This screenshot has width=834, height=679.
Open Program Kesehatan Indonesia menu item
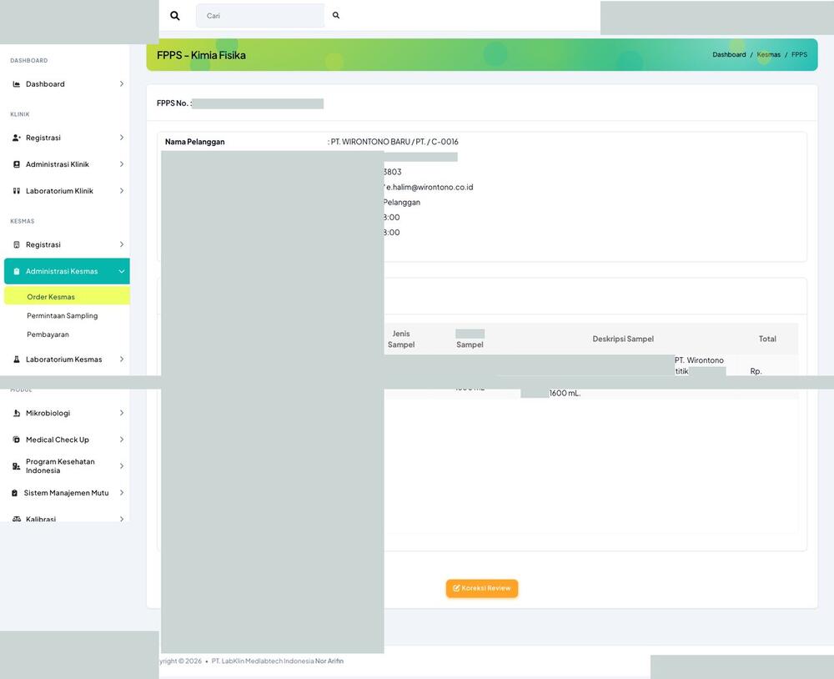(x=67, y=466)
